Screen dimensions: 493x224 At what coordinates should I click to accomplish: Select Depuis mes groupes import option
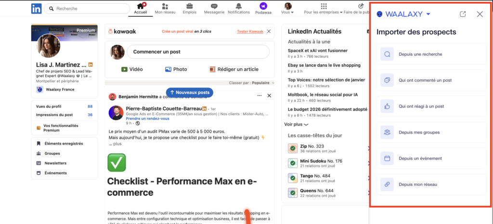coord(431,132)
